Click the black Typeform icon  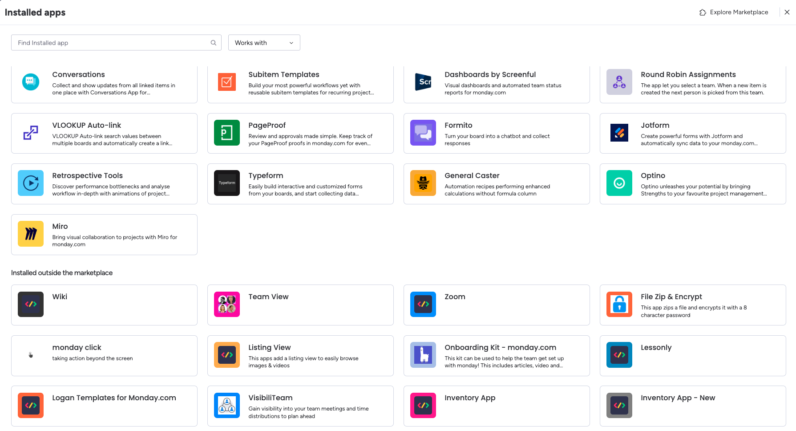(227, 183)
